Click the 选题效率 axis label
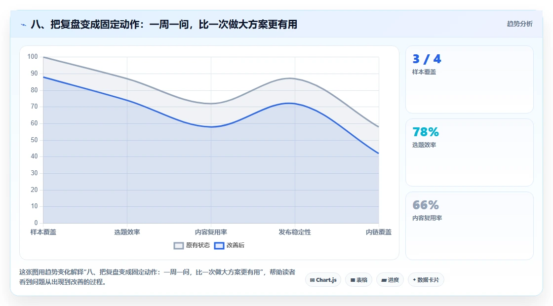Screen dimensions: 553x306 127,232
